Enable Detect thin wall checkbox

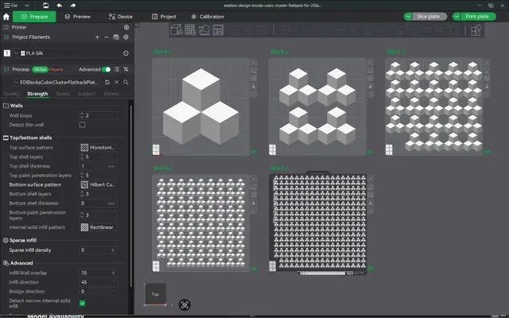click(83, 125)
